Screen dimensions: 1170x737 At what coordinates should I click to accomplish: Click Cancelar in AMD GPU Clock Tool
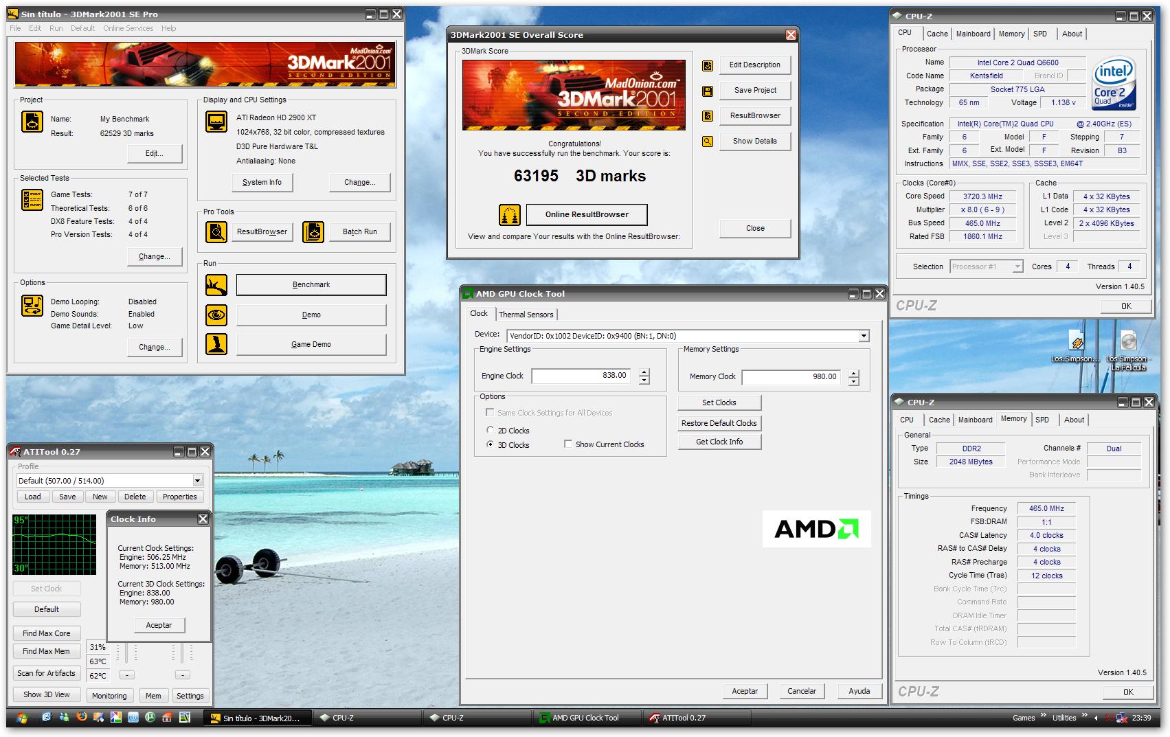tap(802, 691)
